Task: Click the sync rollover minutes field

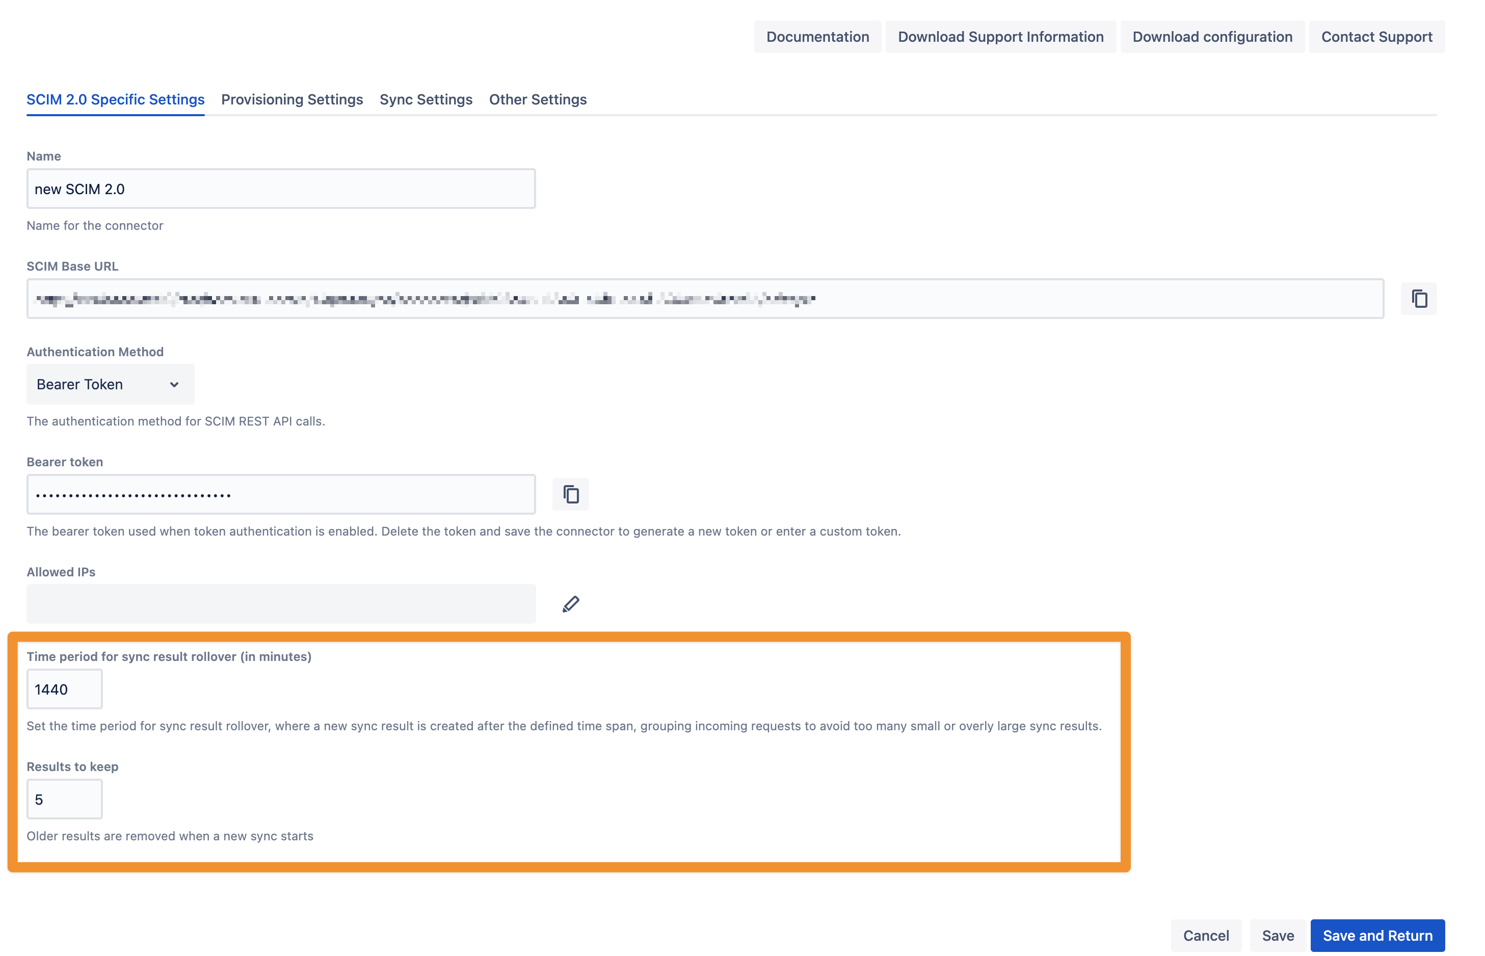Action: tap(64, 689)
